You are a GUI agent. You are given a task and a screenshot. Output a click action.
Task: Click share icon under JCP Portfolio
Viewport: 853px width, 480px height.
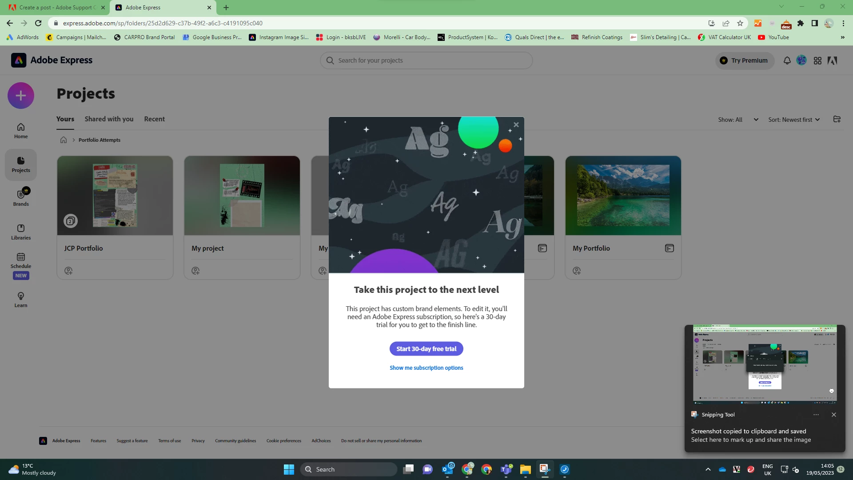[68, 271]
